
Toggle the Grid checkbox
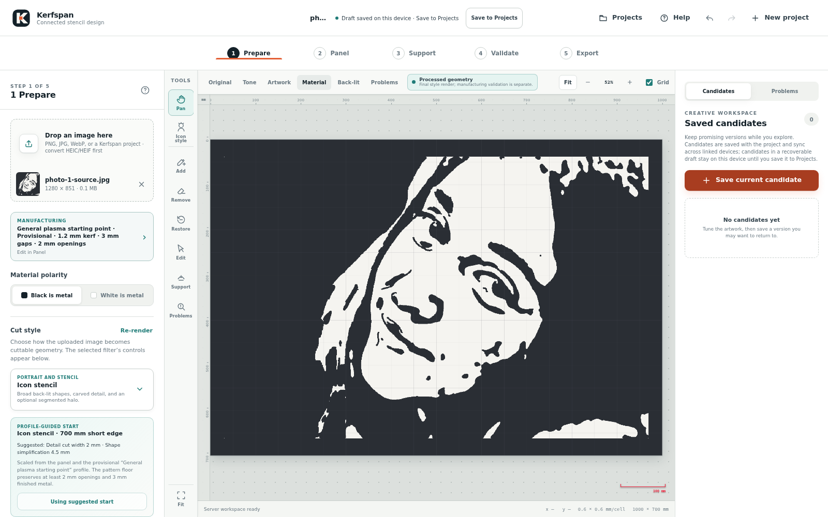(x=649, y=82)
